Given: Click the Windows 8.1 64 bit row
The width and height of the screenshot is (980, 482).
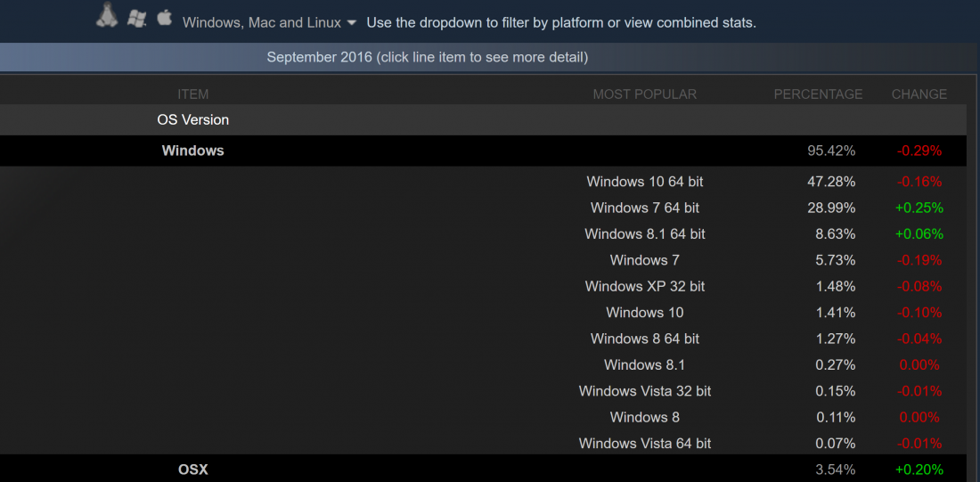Looking at the screenshot, I should (x=483, y=233).
